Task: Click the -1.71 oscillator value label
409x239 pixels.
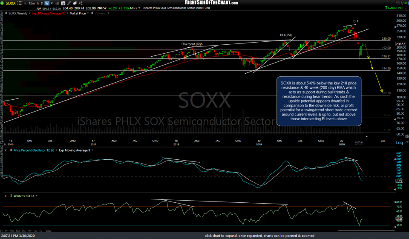Action: [x=399, y=181]
